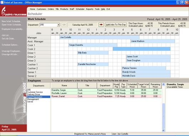
Task: Click the Name column header
Action: 64,85
